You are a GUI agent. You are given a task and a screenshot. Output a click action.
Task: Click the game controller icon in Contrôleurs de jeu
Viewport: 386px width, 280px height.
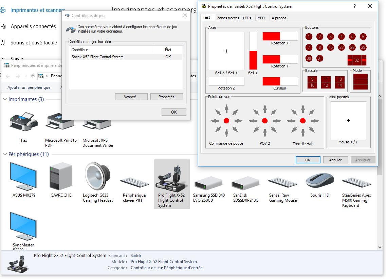(71, 30)
